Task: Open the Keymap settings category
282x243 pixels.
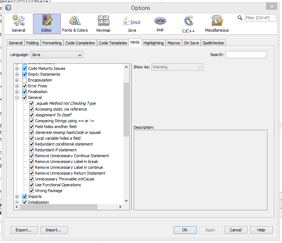Action: click(x=103, y=24)
